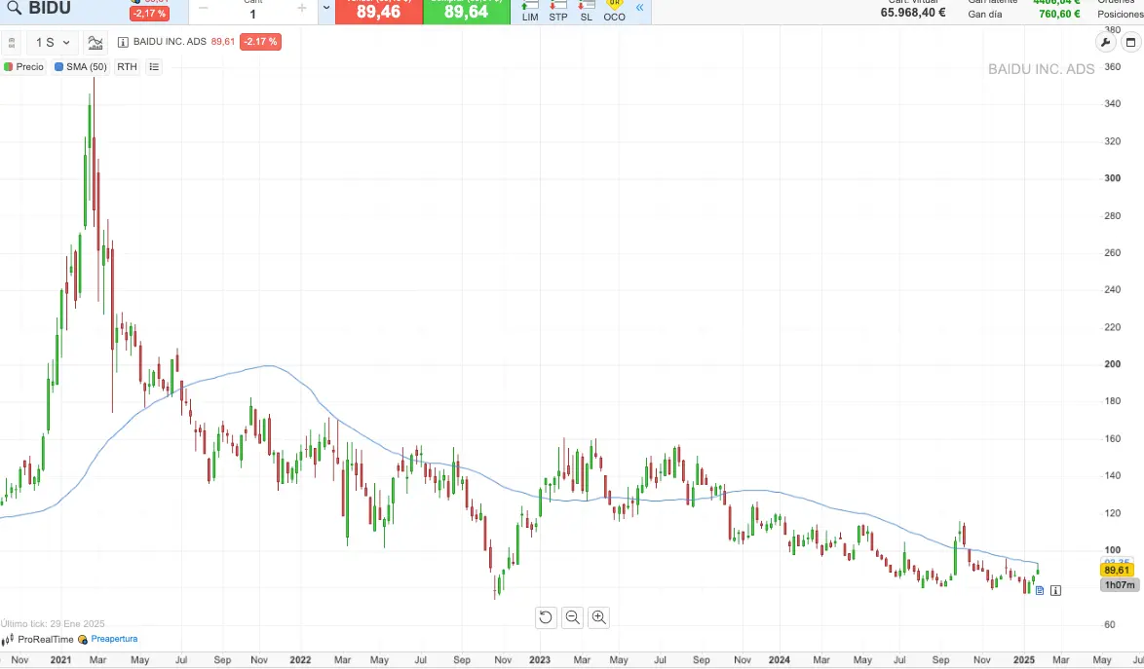Open chart settings with the wrench icon
This screenshot has width=1144, height=669.
pyautogui.click(x=1106, y=42)
